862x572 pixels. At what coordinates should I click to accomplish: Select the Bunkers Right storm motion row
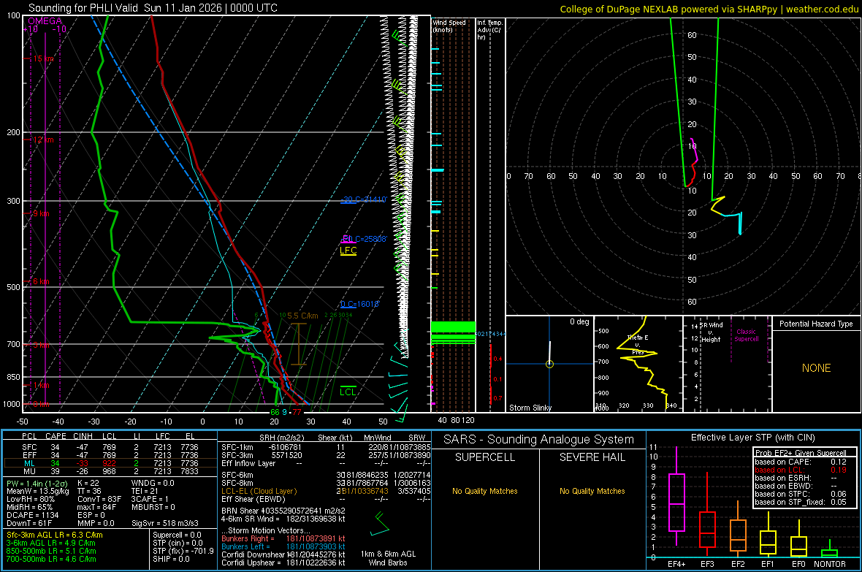pyautogui.click(x=283, y=538)
